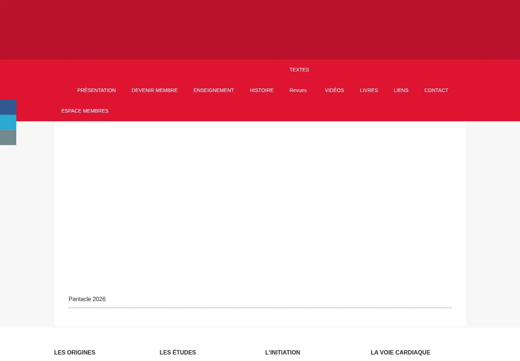Open the Pantacle 2026 link
520x361 pixels.
(87, 299)
